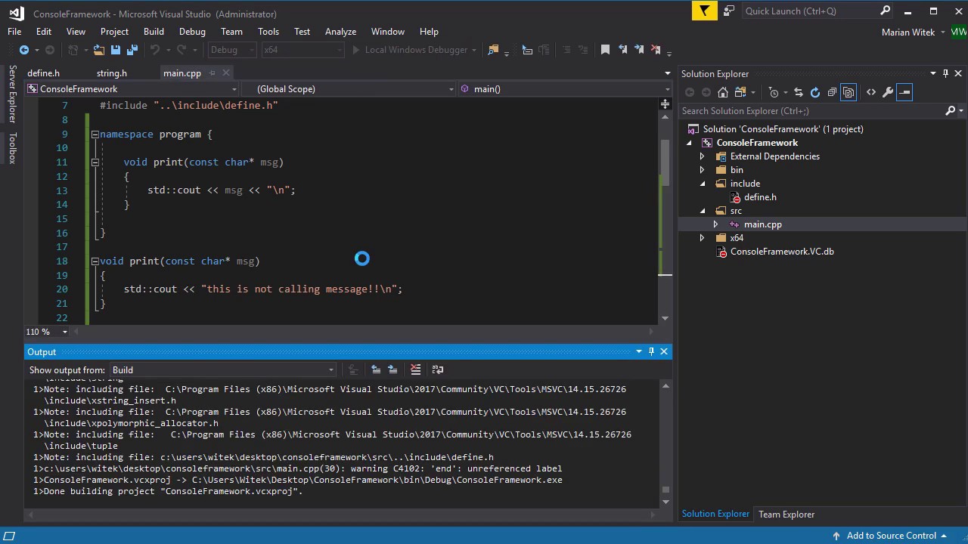
Task: Save the current file with the single floppy icon
Action: (116, 50)
